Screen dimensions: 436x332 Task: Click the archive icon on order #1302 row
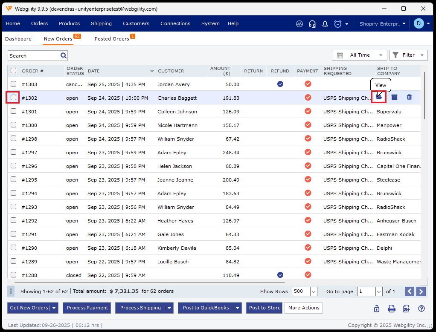click(x=394, y=98)
